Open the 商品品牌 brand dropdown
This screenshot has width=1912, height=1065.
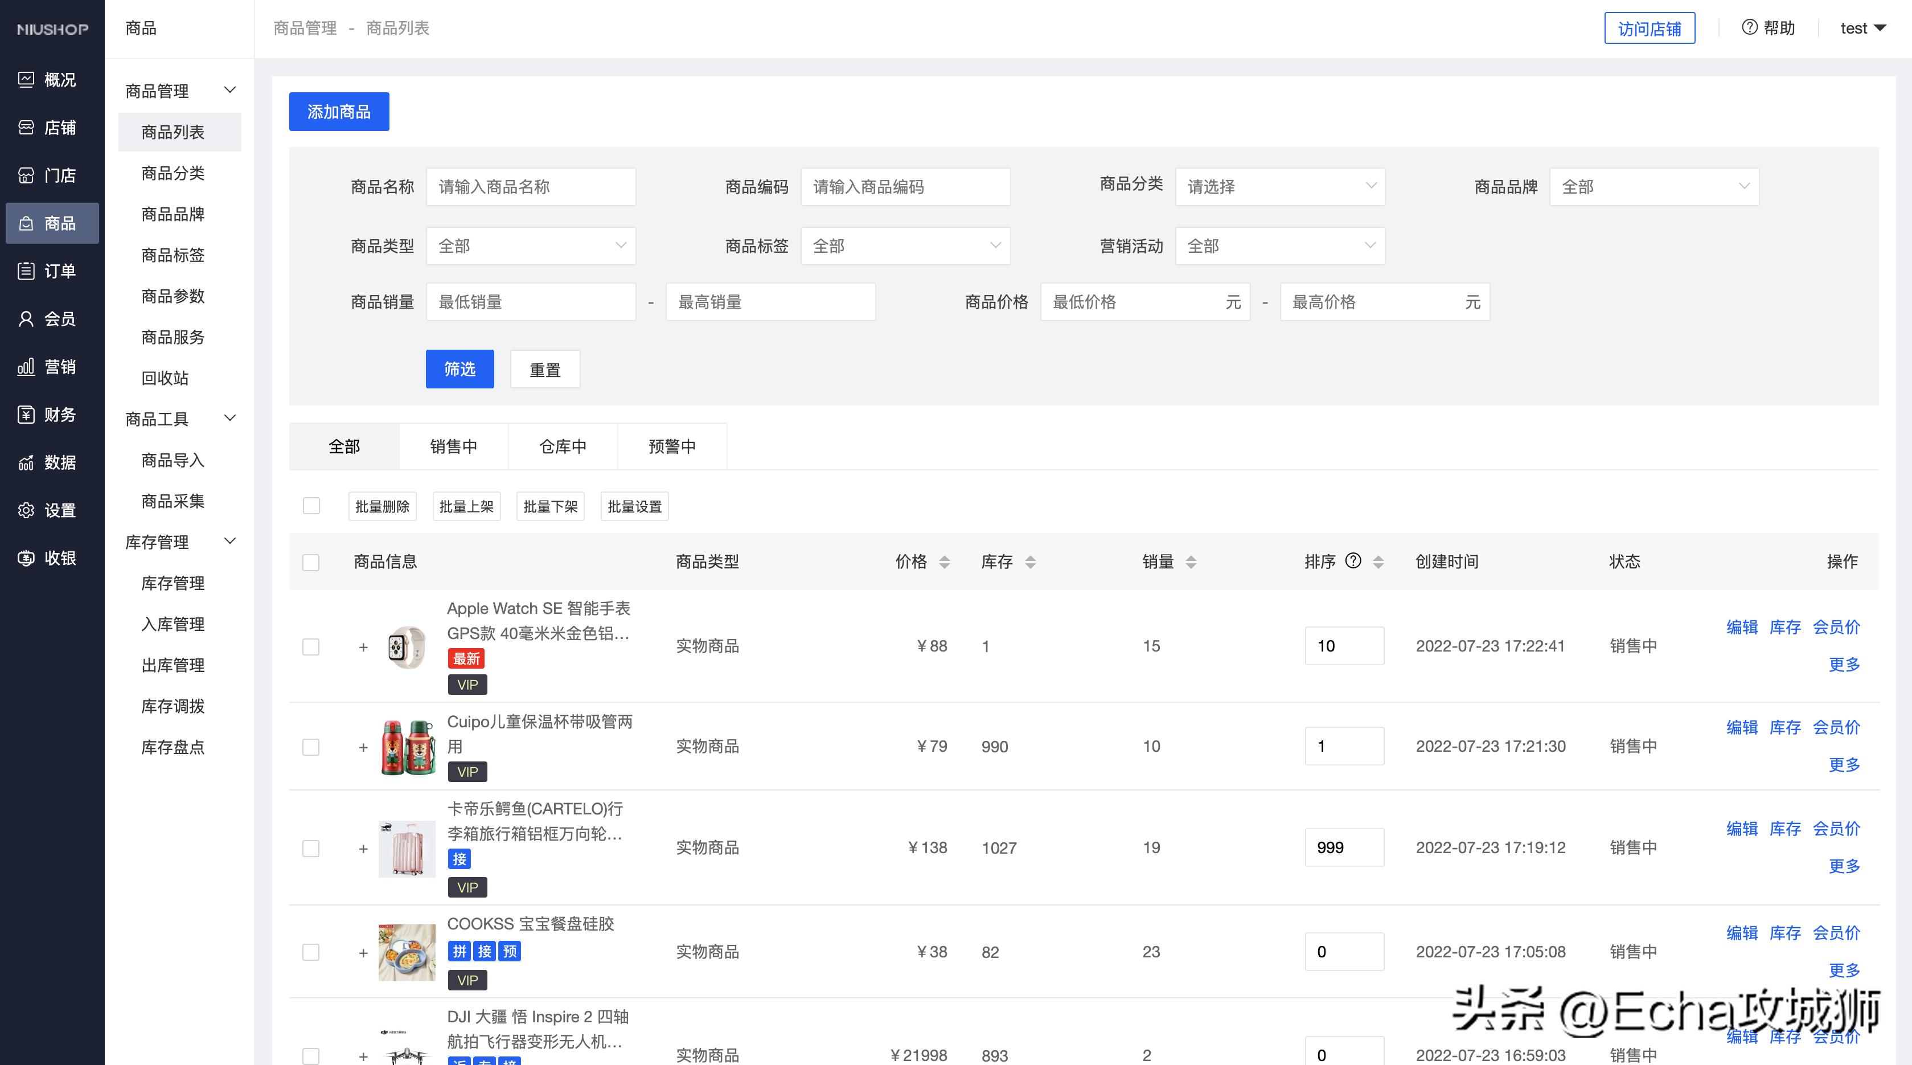(x=1653, y=186)
